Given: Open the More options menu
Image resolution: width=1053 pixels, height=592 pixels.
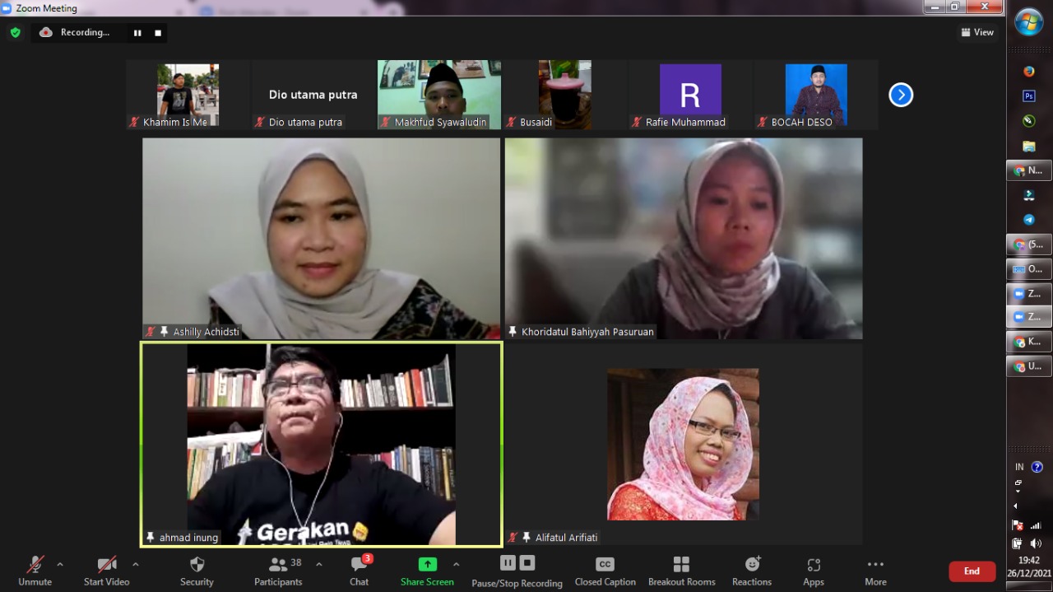Looking at the screenshot, I should pyautogui.click(x=875, y=571).
